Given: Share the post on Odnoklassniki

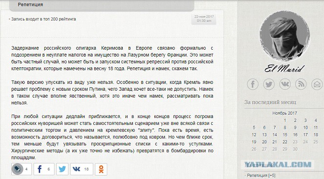Looking at the screenshot, I should [101, 169].
